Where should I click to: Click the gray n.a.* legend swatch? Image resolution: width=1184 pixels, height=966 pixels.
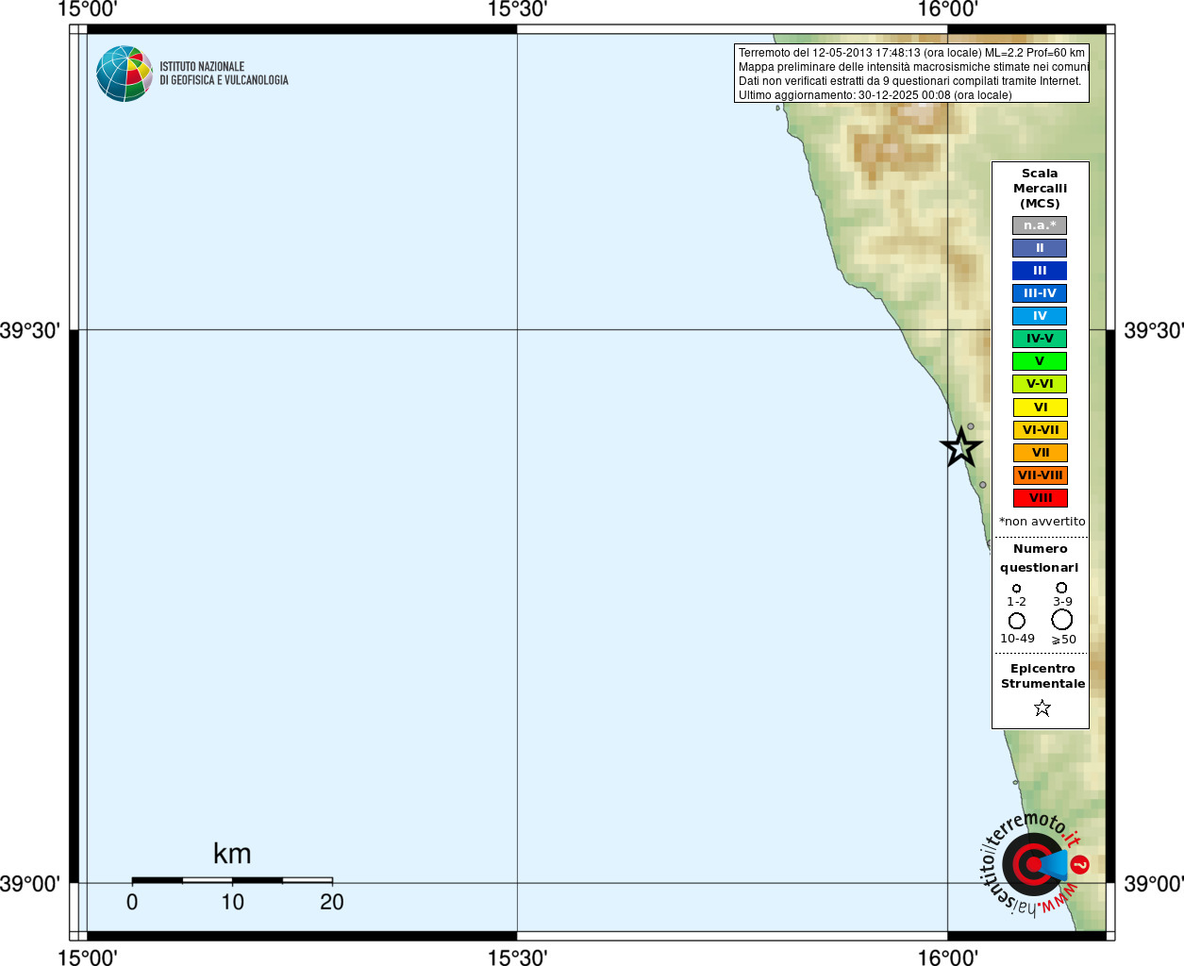click(x=1040, y=225)
